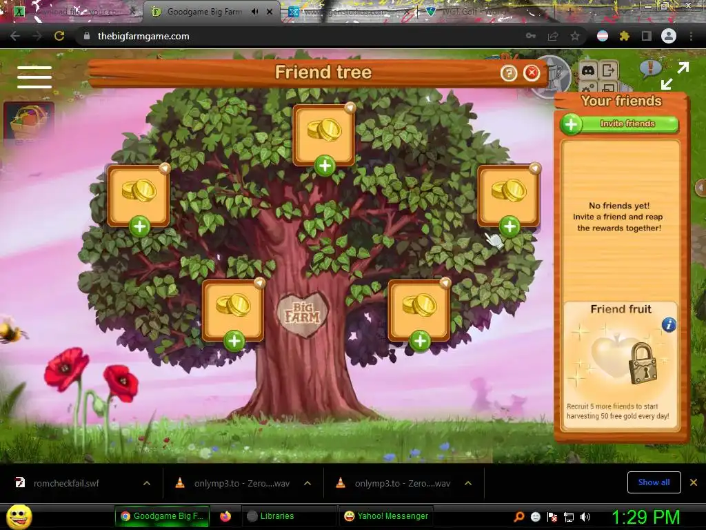Switch to the download file tab

click(74, 12)
